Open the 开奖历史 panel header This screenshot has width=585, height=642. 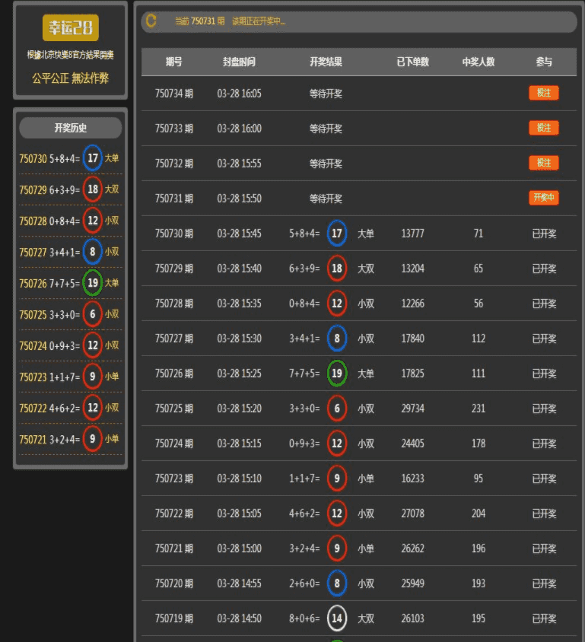pos(71,128)
